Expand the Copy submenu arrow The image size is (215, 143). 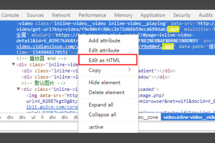[129, 70]
